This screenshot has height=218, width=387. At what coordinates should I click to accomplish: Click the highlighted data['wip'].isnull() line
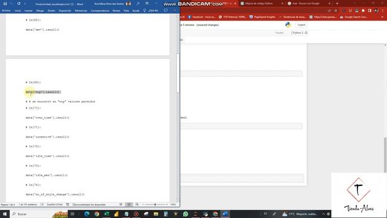tap(43, 92)
